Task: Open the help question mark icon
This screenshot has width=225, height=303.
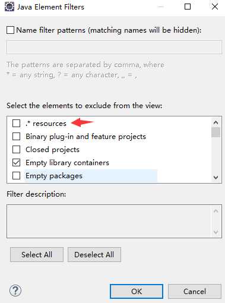Action: click(x=15, y=291)
